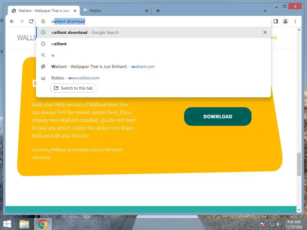This screenshot has width=307, height=230.
Task: Open the Chrome side panel
Action: 276,21
